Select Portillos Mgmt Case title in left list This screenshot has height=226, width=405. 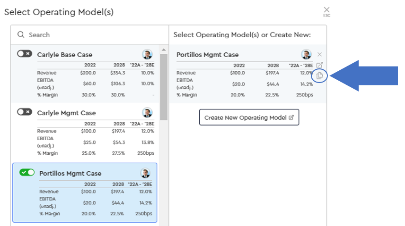pos(70,174)
